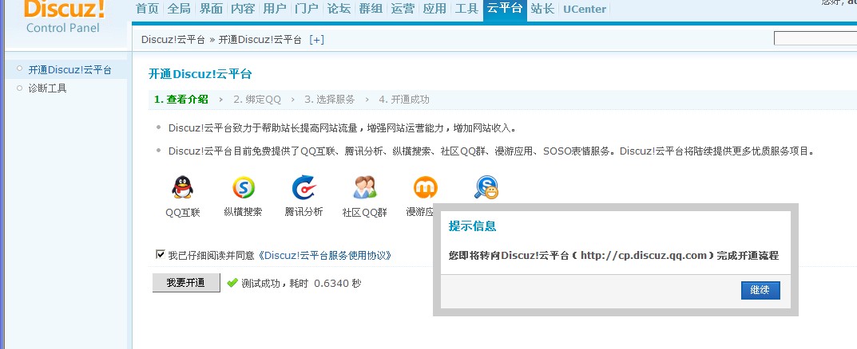Click the 纵横搜索 service icon
Image resolution: width=857 pixels, height=349 pixels.
[x=244, y=187]
